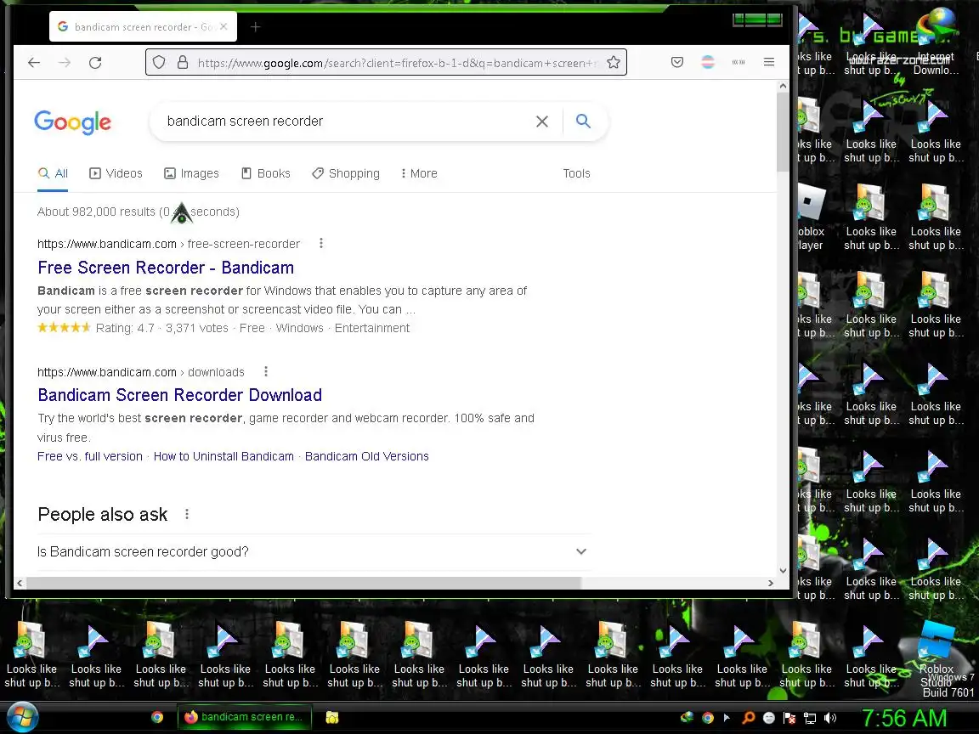The image size is (979, 734).
Task: Select the Internet Download desktop shortcut
Action: point(936,42)
